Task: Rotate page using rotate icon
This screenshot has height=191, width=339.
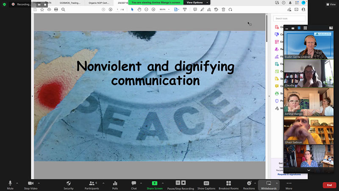Action: point(230,9)
